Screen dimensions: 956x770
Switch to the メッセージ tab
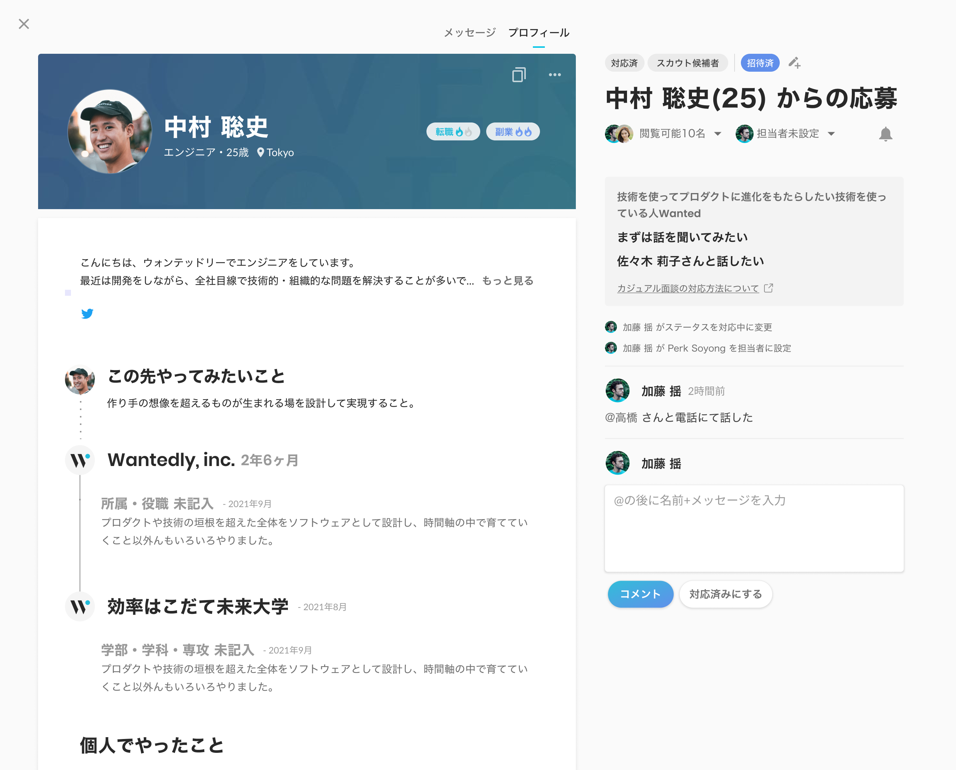[x=469, y=33]
